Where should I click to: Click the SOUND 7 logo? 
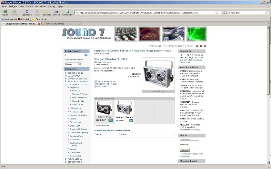(x=86, y=34)
